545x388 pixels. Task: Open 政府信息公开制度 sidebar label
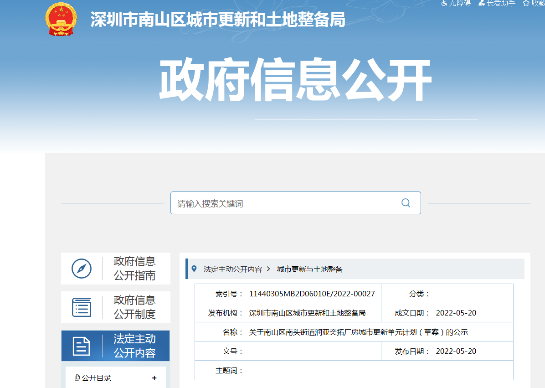(134, 307)
